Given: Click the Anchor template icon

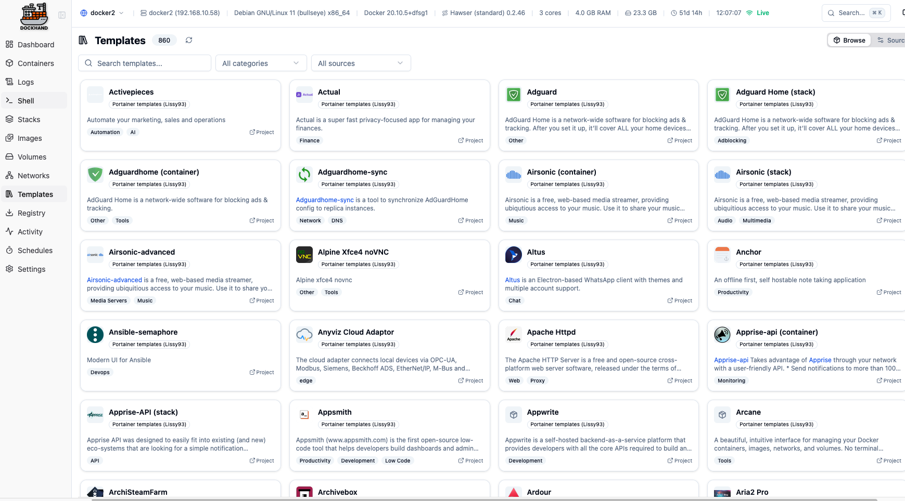Looking at the screenshot, I should (722, 255).
